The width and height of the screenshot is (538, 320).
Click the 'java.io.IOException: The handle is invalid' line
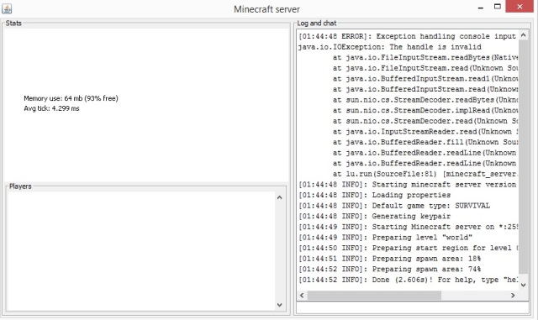click(x=390, y=47)
